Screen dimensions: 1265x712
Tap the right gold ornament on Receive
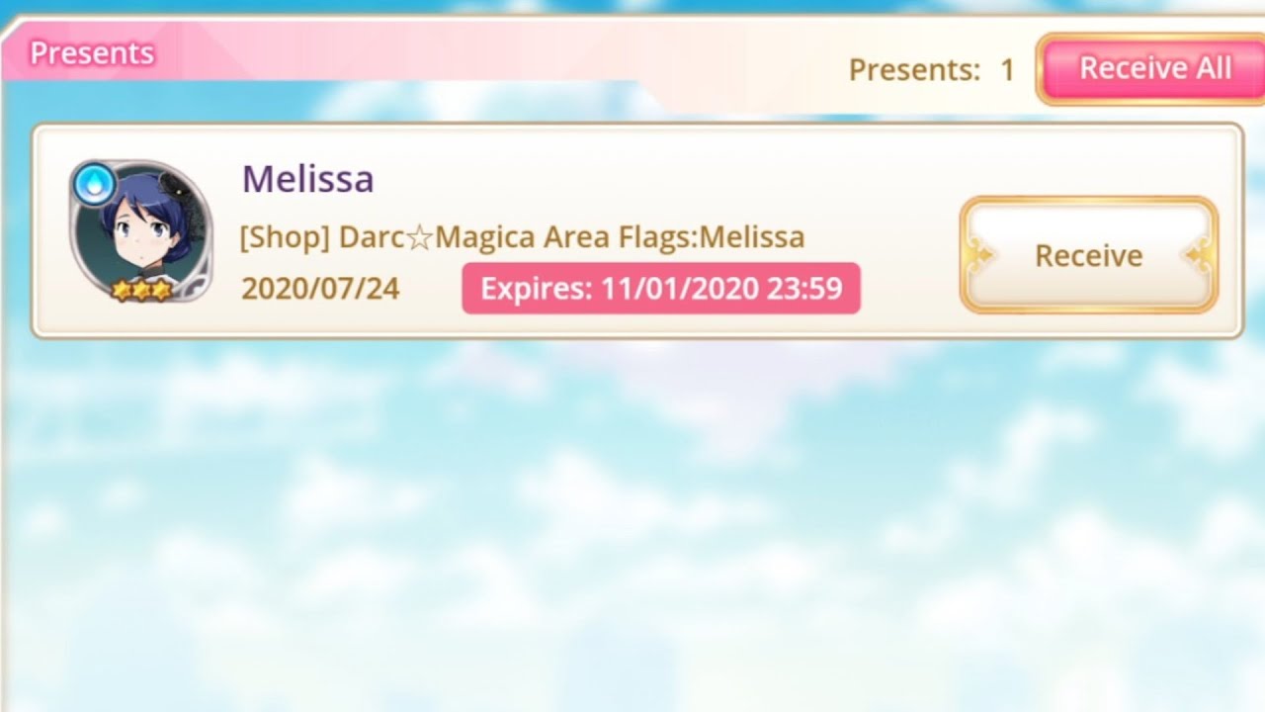[x=1198, y=256]
